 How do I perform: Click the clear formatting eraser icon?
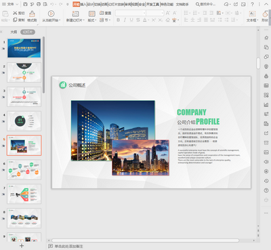coord(167,20)
